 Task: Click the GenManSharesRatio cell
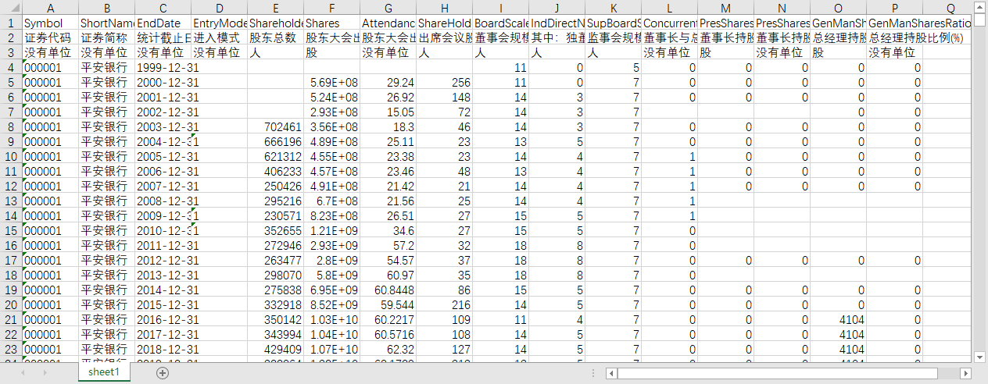894,23
